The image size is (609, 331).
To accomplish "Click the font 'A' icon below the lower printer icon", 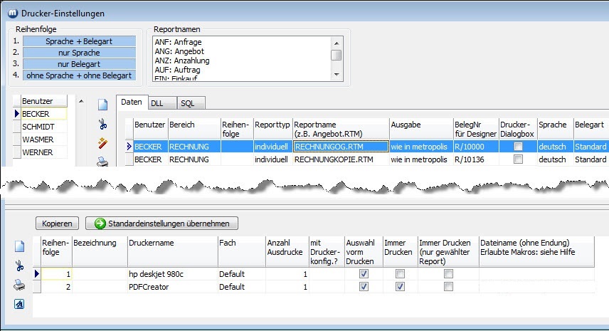I will [20, 305].
